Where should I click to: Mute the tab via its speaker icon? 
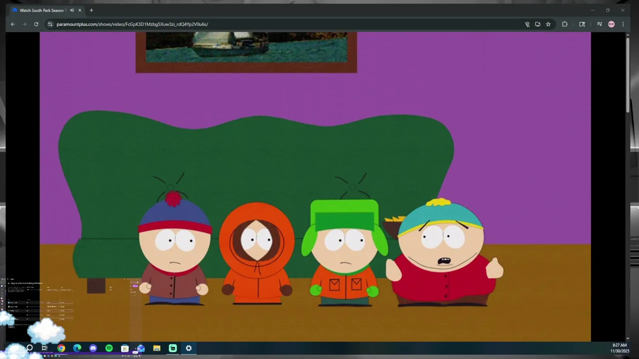click(x=72, y=10)
